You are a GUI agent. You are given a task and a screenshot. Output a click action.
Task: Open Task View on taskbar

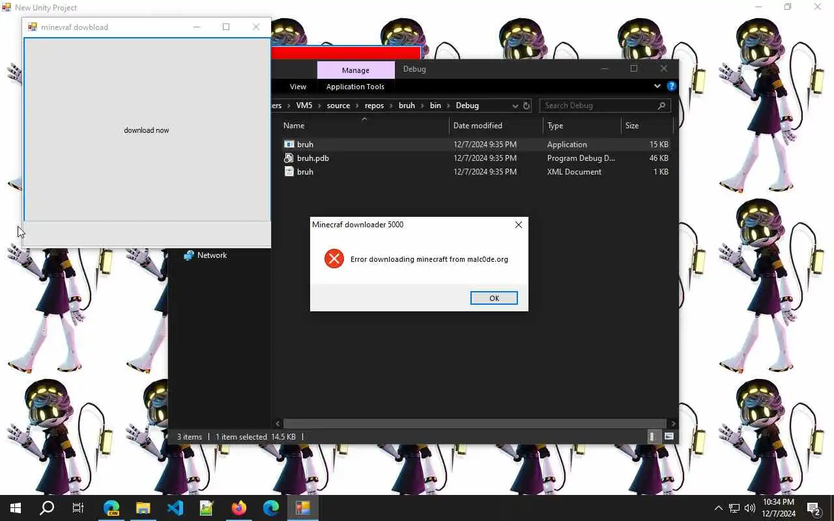(x=78, y=508)
